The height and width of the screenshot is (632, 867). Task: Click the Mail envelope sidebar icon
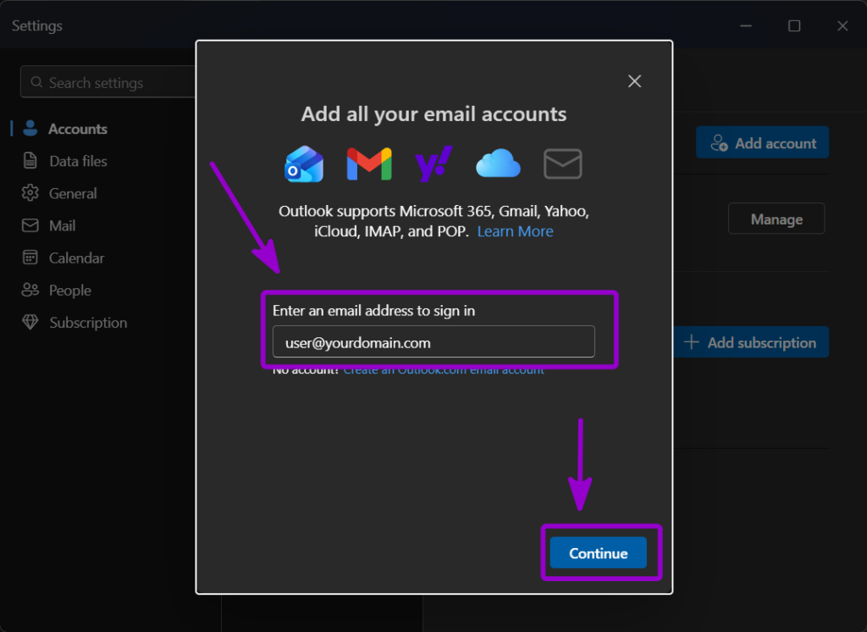coord(30,225)
